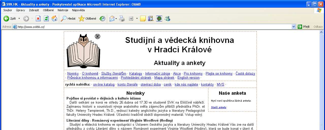Open the History toolbar icon
This screenshot has width=325, height=130.
click(x=102, y=19)
